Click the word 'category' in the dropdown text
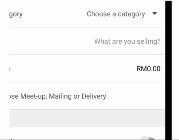 [x=131, y=15]
